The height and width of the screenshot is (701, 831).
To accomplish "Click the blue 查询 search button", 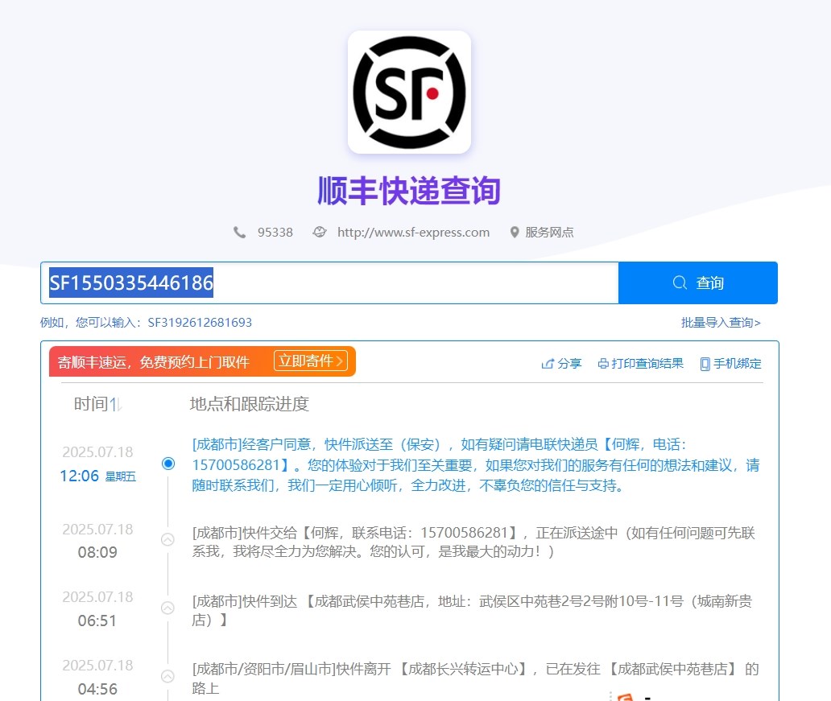I will tap(698, 283).
